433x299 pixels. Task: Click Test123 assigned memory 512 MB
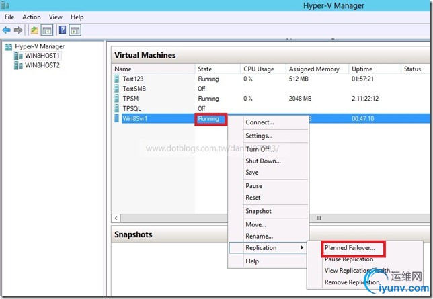(299, 79)
